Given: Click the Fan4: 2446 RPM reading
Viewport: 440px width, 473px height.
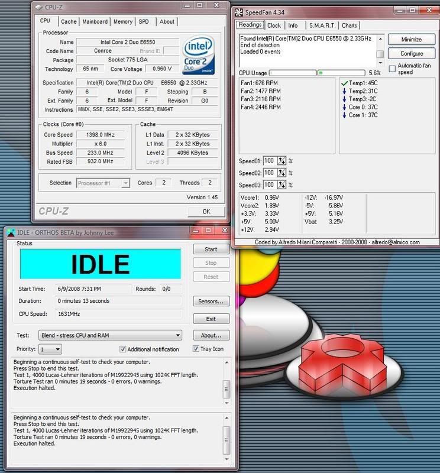Looking at the screenshot, I should pos(261,107).
